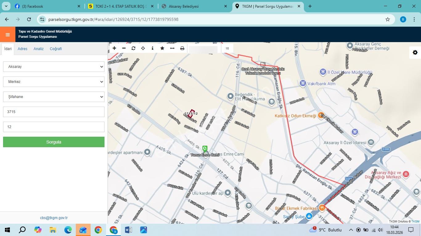This screenshot has width=421, height=236.
Task: Switch to the Facebook browser tab
Action: click(48, 6)
